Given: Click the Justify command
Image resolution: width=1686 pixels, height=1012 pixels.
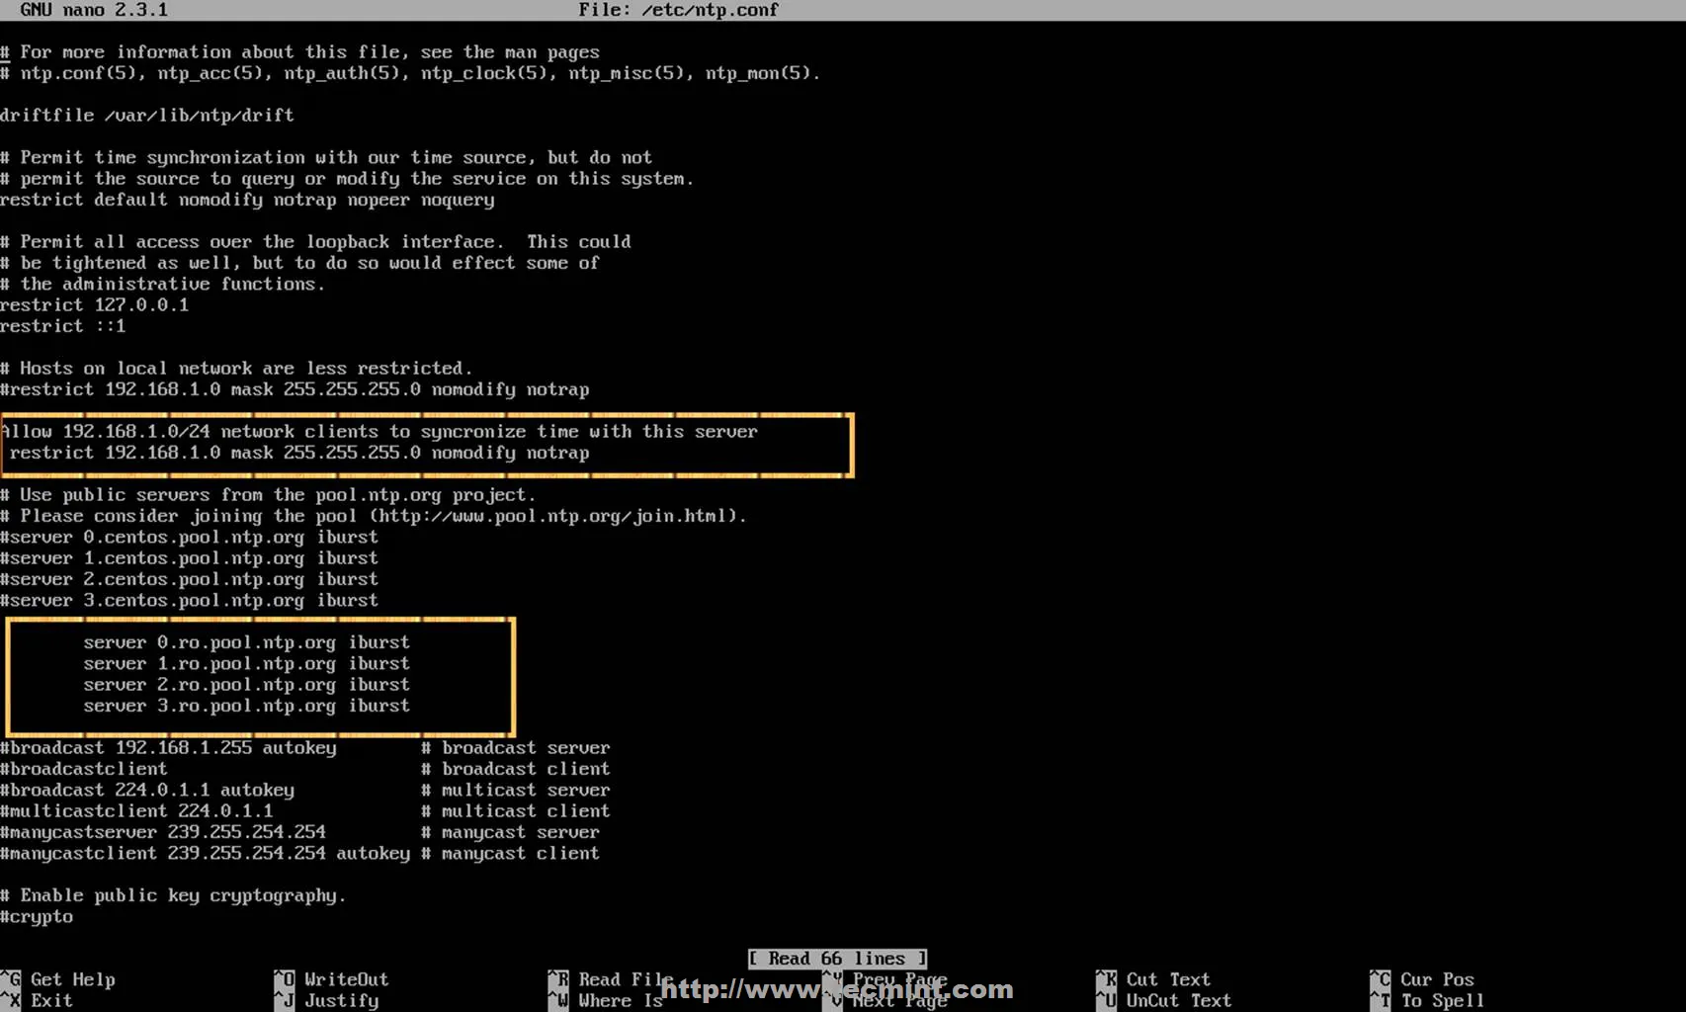Looking at the screenshot, I should (x=340, y=1000).
